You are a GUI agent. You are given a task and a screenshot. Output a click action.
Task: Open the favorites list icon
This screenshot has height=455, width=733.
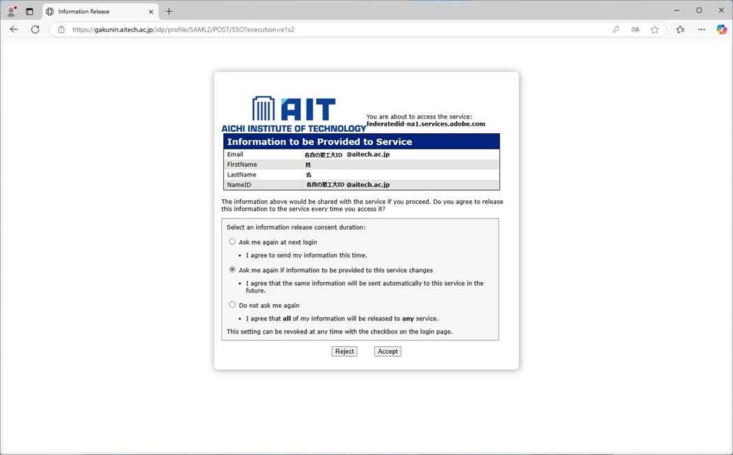tap(681, 29)
